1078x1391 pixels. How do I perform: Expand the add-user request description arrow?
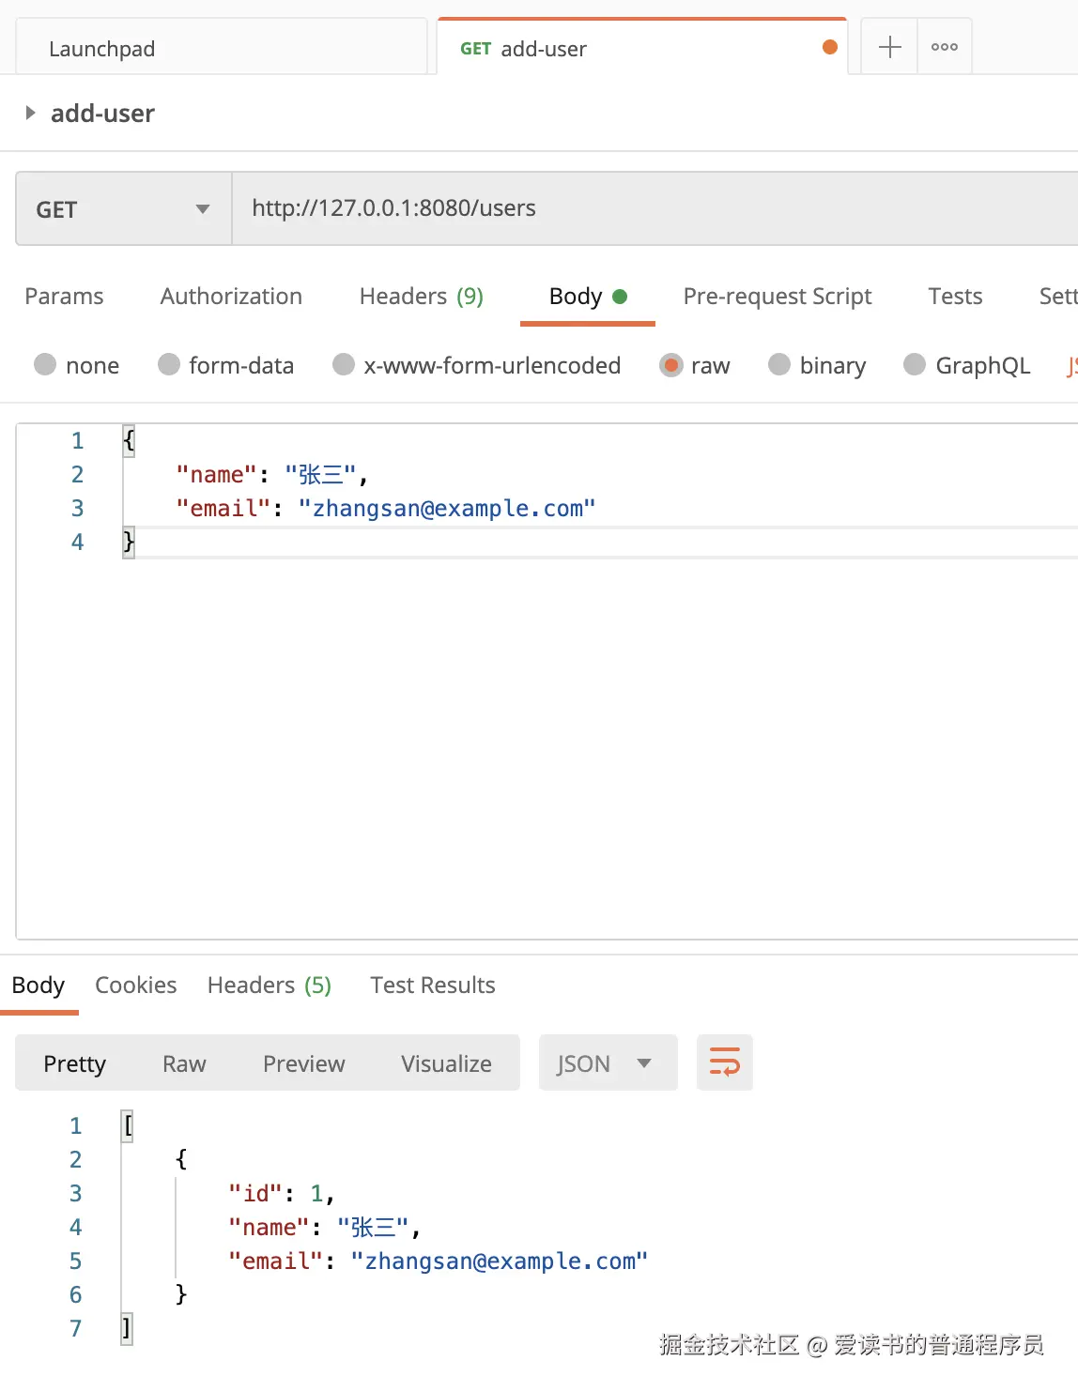tap(31, 114)
